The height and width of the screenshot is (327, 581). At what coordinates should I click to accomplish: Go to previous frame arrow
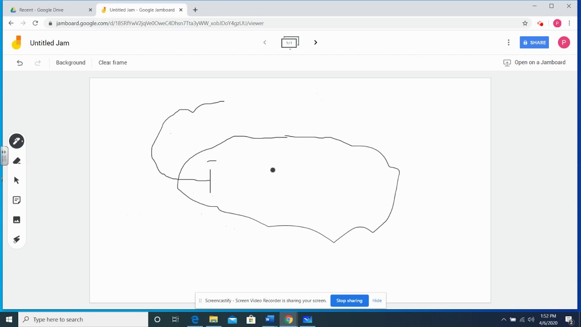[x=265, y=43]
